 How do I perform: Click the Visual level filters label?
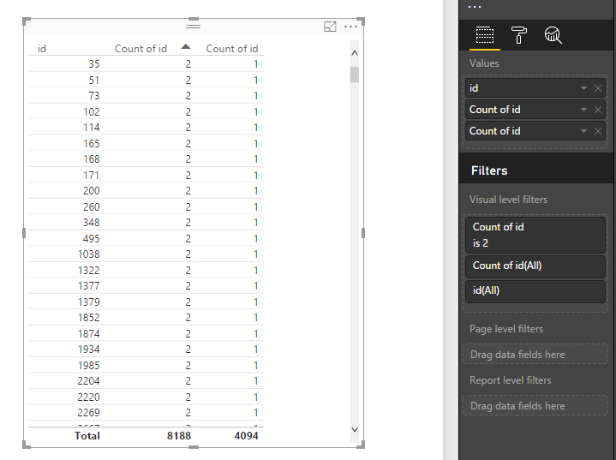point(508,200)
